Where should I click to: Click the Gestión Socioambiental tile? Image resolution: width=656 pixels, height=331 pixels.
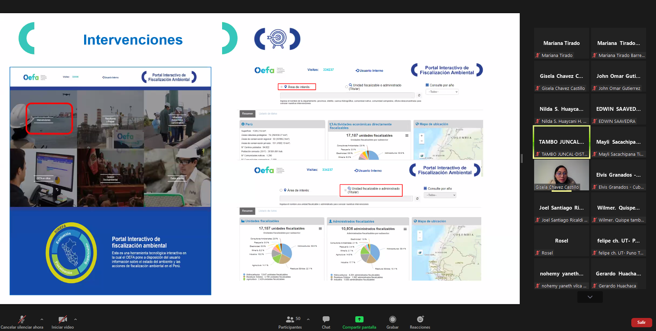point(110,178)
